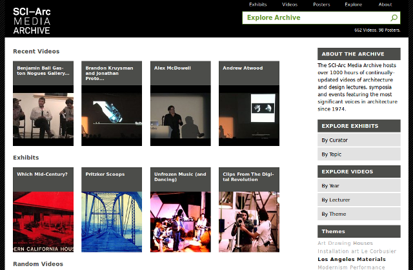413x270 pixels.
Task: Open the About page link
Action: (385, 5)
